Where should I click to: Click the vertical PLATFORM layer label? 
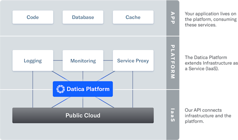point(173,62)
